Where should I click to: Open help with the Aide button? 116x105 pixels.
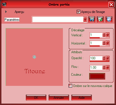coord(81,98)
